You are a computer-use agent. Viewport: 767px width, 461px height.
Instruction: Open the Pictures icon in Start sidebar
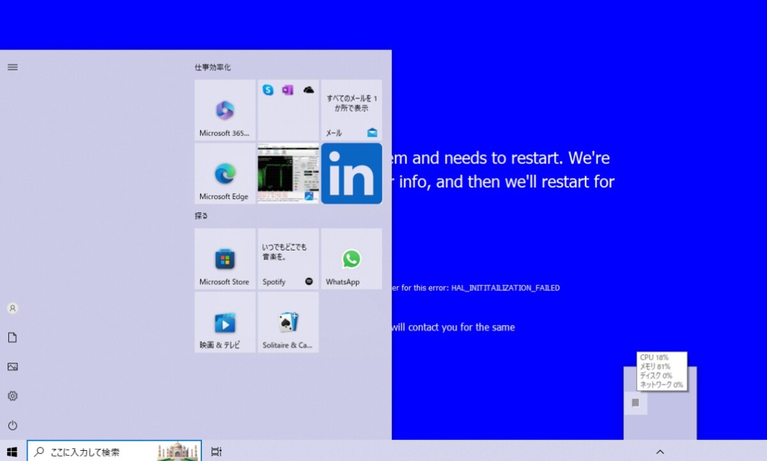[x=12, y=367]
